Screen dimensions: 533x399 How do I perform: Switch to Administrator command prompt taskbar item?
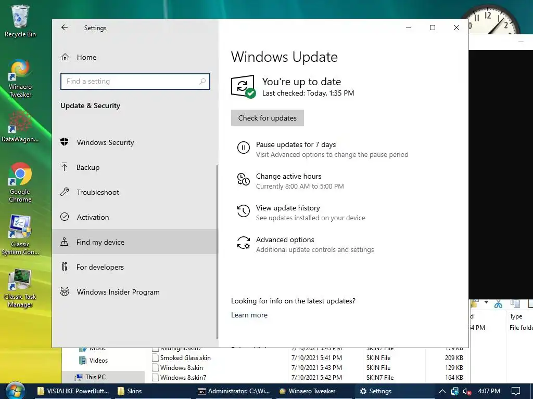(x=234, y=391)
